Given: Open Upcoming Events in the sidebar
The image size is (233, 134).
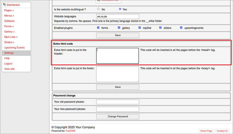Looking at the screenshot, I should [x=14, y=48].
